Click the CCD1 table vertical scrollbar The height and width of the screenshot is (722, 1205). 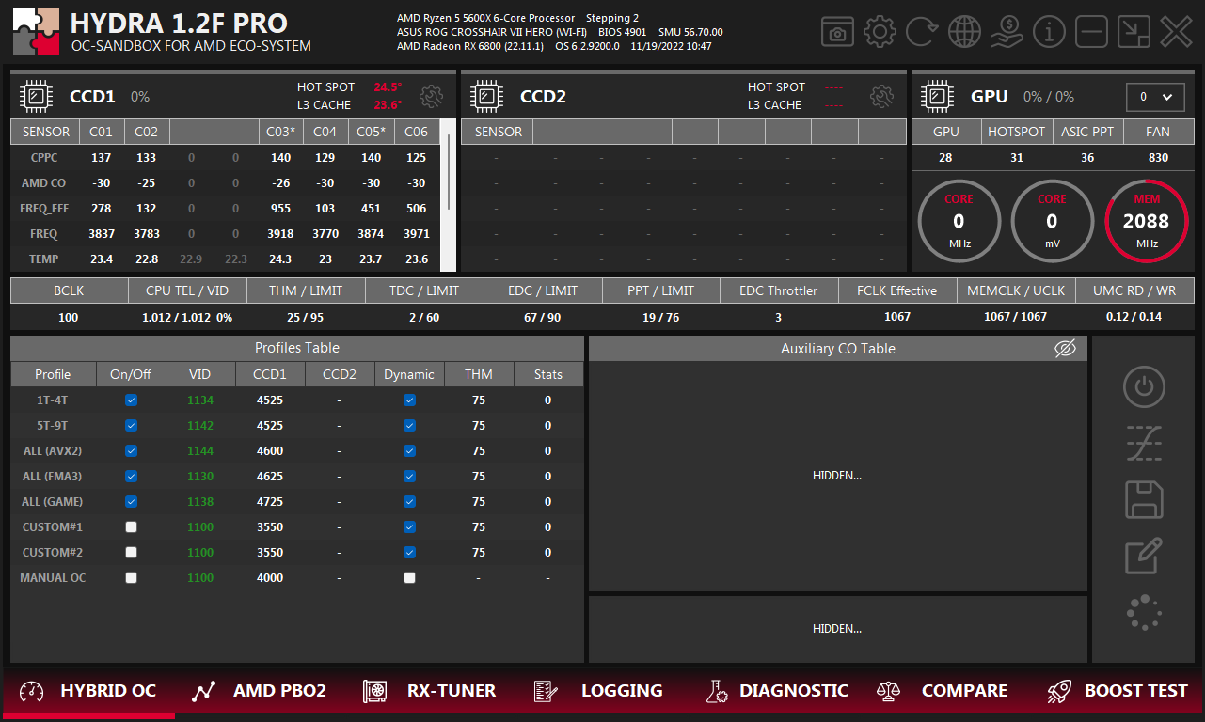coord(449,196)
